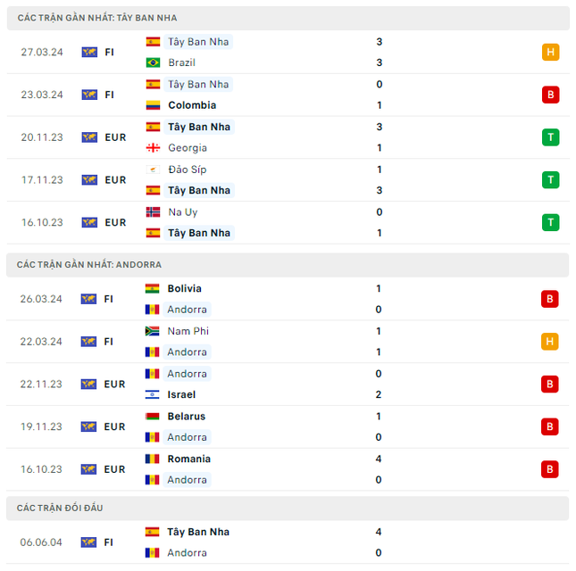
Task: Open the Brazil team link
Action: [x=181, y=62]
